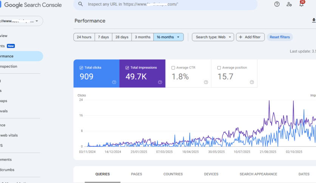316x183 pixels.
Task: Click the Add filter button
Action: coord(250,37)
